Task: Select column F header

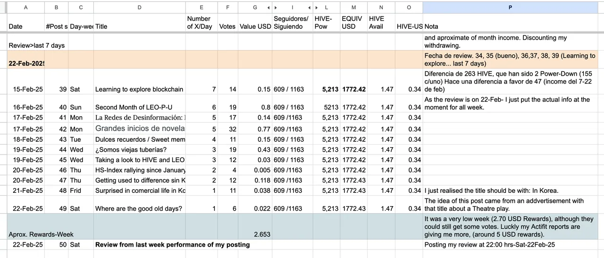Action: [227, 7]
